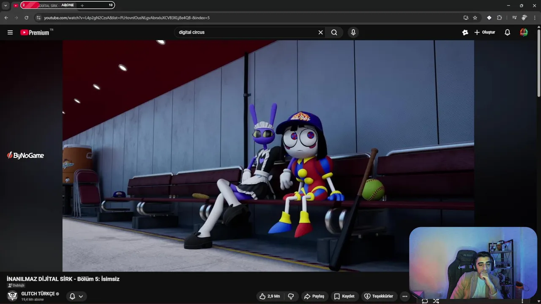This screenshot has height=304, width=541.
Task: Clear the search box with X
Action: [x=320, y=33]
